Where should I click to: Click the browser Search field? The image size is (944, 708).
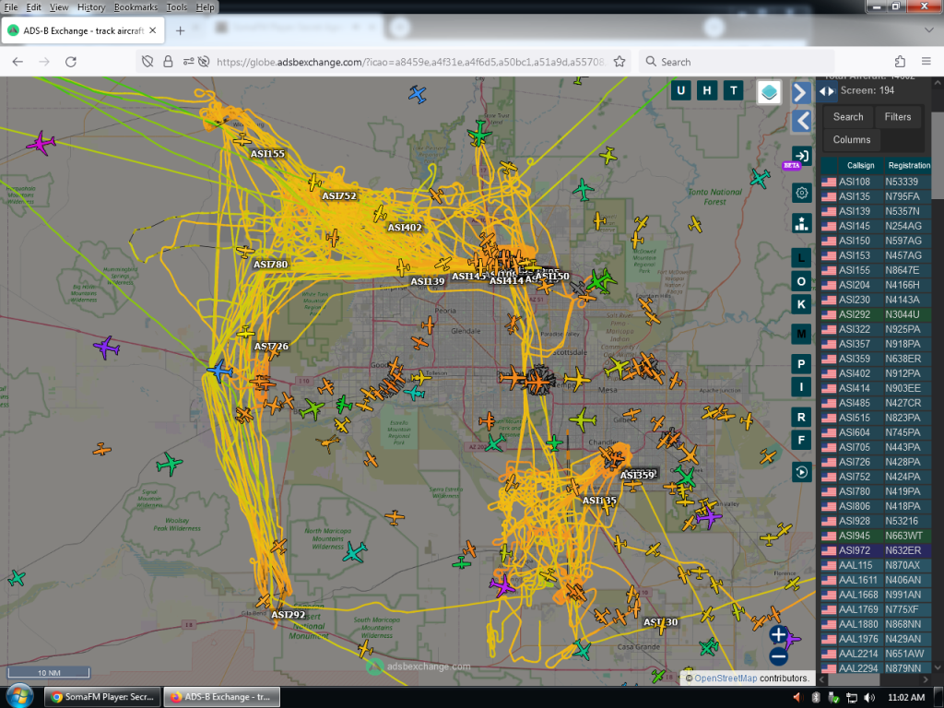coord(737,62)
